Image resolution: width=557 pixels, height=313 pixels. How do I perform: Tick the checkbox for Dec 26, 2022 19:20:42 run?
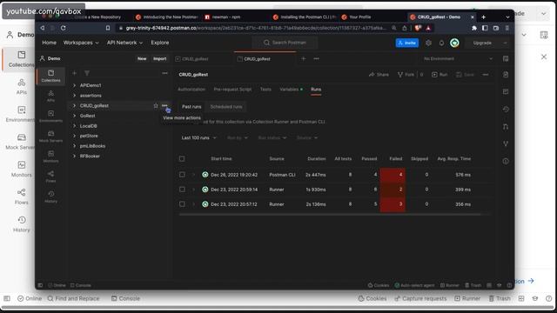click(x=182, y=175)
